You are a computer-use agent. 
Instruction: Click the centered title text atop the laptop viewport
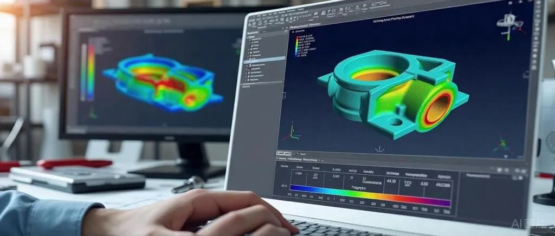393,20
